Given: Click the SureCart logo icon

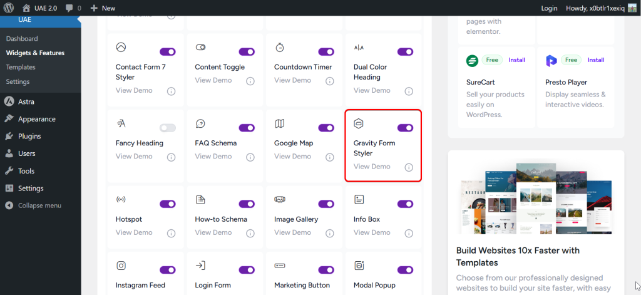Looking at the screenshot, I should click(472, 61).
